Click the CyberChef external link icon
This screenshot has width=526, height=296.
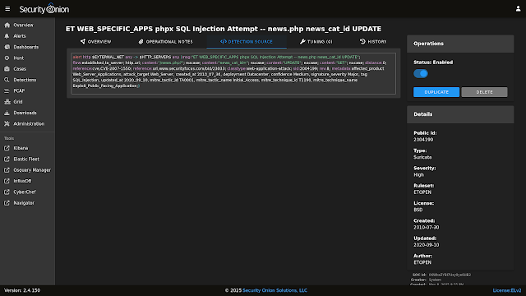pyautogui.click(x=7, y=192)
